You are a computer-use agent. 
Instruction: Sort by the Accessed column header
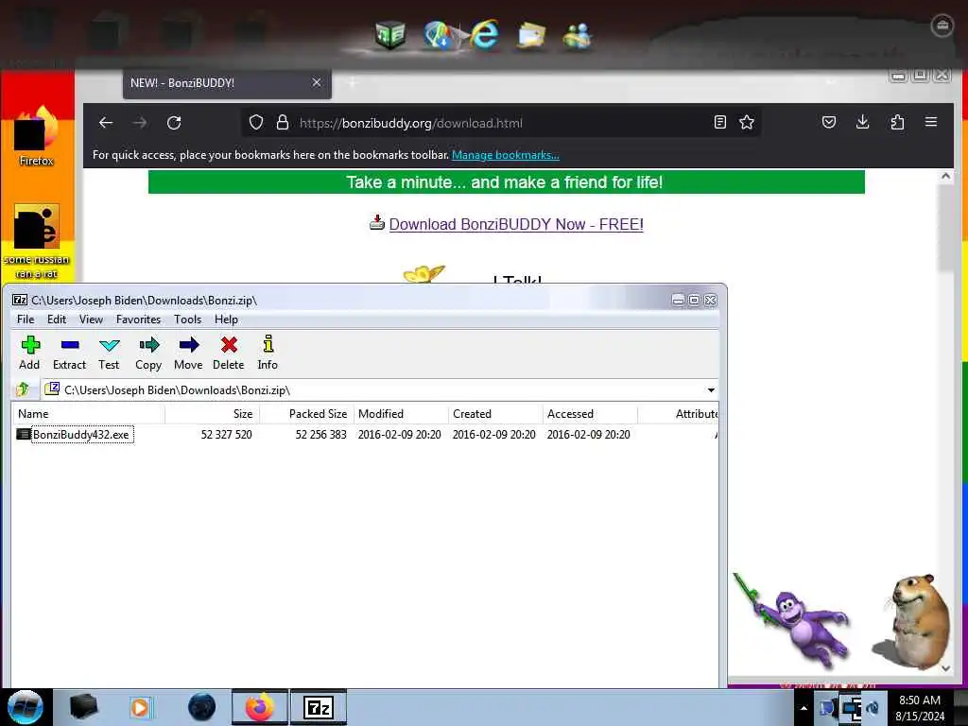(x=590, y=414)
